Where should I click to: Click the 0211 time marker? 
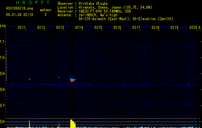[x=22, y=28]
